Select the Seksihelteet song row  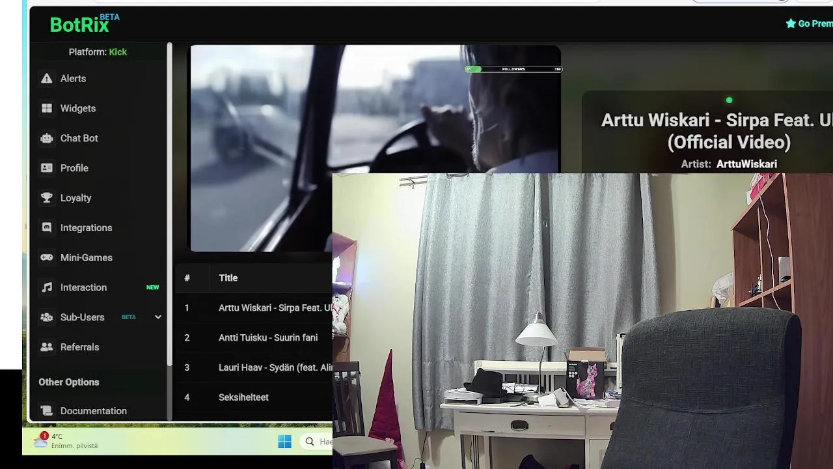(254, 397)
